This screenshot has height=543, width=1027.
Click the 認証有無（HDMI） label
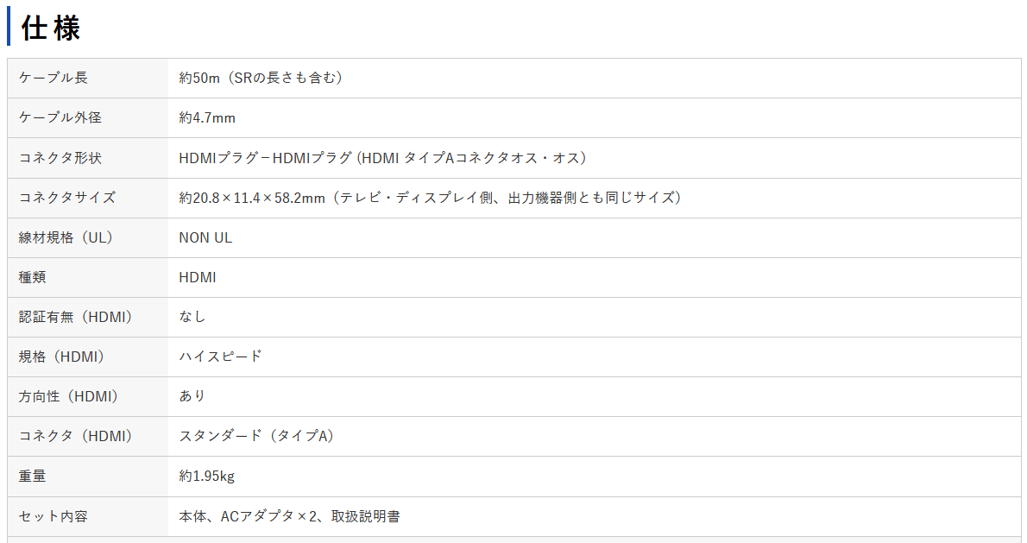click(75, 317)
